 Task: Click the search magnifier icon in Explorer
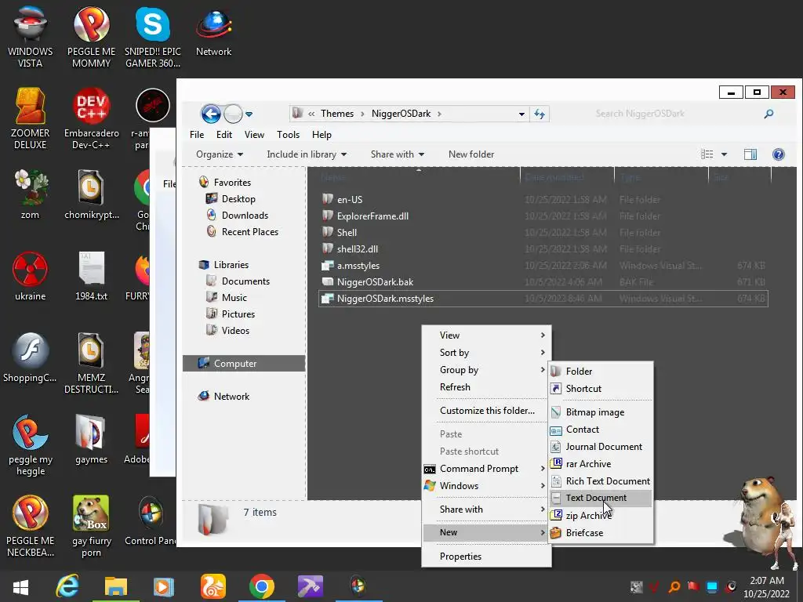coord(768,114)
